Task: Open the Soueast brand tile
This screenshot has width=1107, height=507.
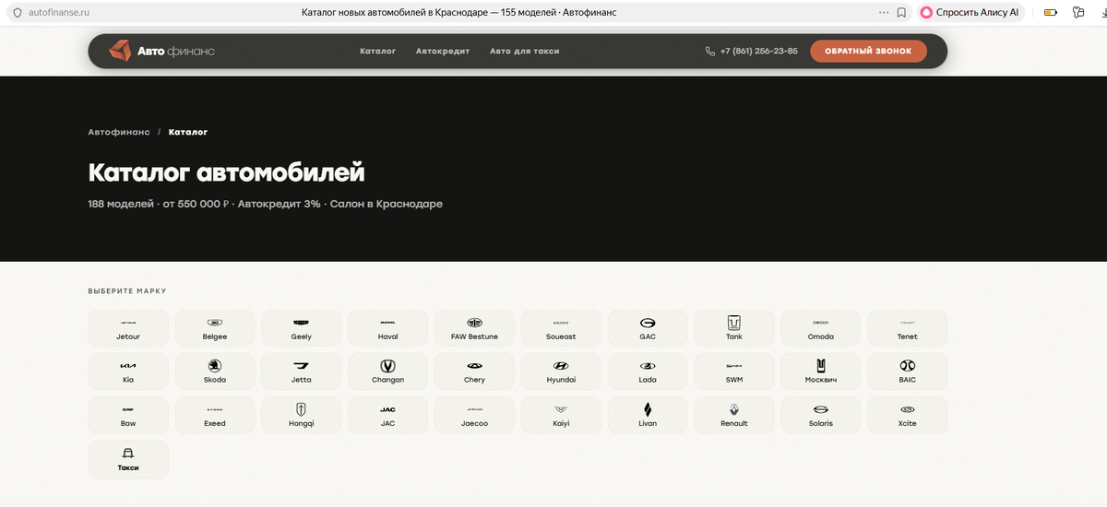Action: (561, 328)
